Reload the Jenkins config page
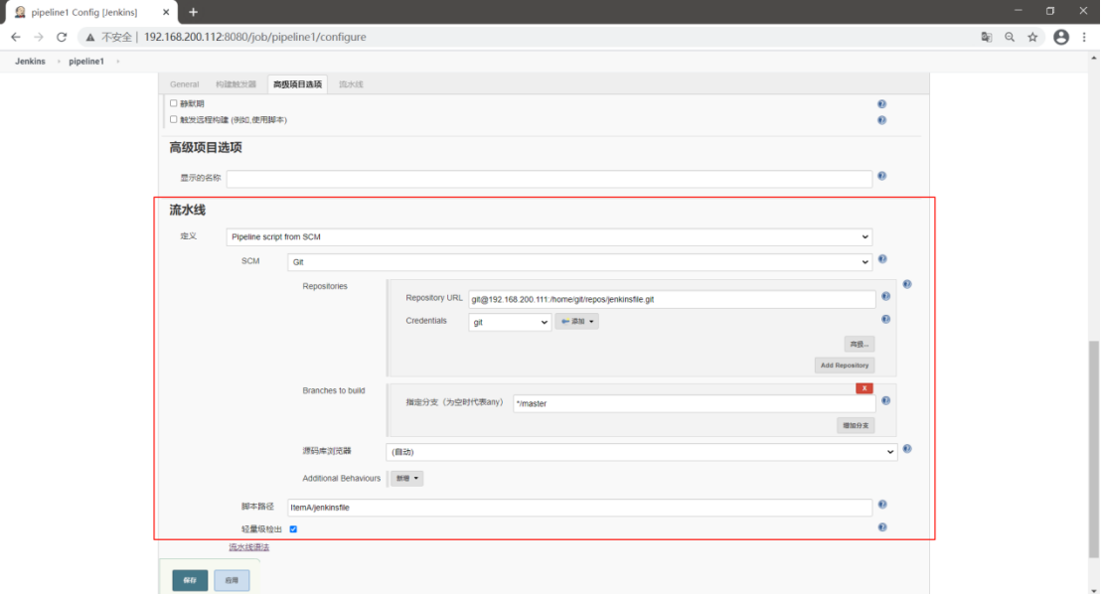This screenshot has height=594, width=1101. point(62,37)
